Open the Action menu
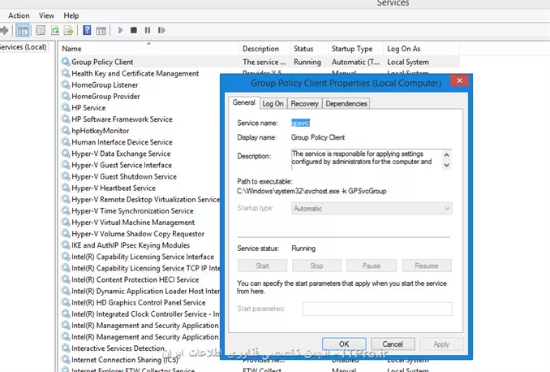Viewport: 550px width, 372px height. pyautogui.click(x=19, y=15)
